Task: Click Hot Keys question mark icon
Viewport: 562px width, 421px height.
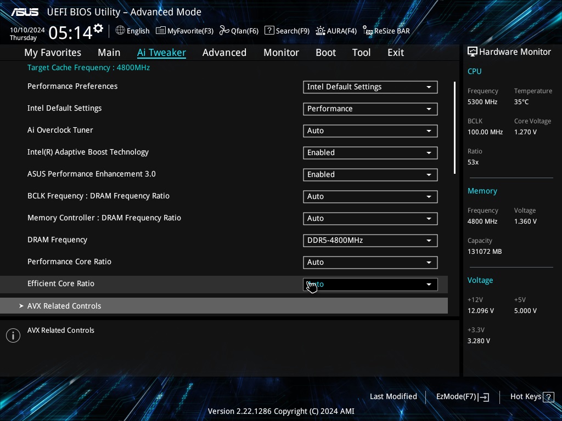Action: click(548, 397)
